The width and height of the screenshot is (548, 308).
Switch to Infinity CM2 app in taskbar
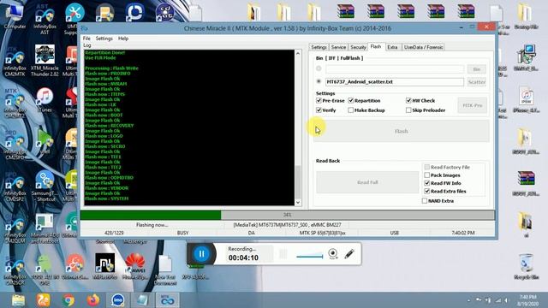[168, 300]
